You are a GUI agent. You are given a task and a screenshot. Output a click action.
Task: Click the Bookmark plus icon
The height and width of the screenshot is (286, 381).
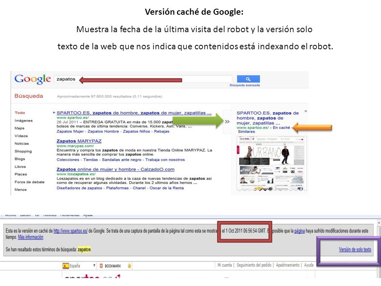coord(101,266)
